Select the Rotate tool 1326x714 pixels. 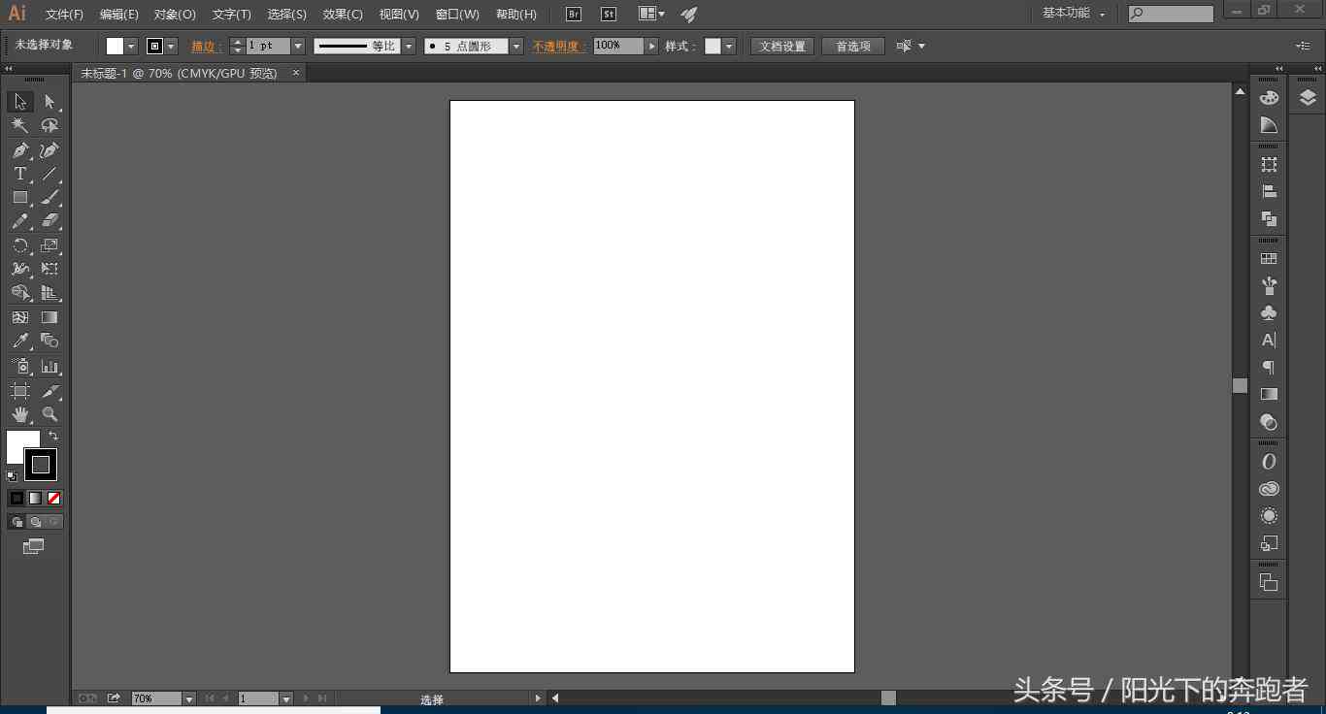tap(20, 245)
